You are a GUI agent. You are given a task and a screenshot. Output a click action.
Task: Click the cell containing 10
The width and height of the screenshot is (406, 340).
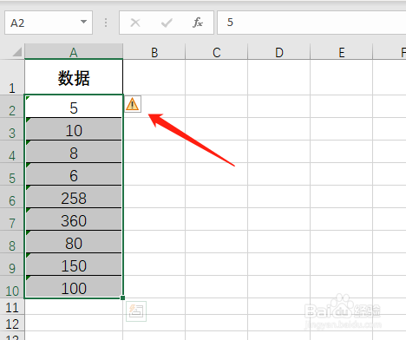[x=74, y=129]
